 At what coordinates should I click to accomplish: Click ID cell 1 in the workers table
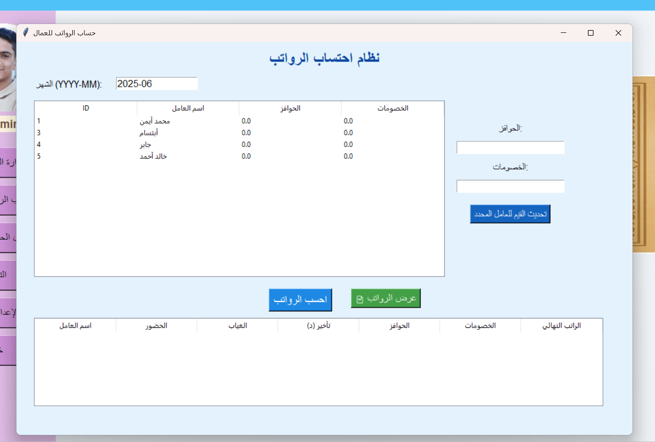point(39,121)
